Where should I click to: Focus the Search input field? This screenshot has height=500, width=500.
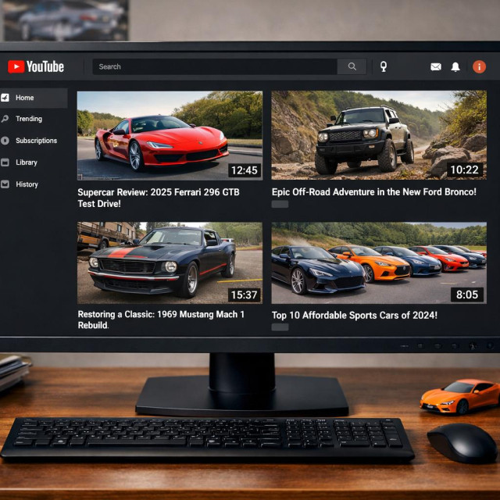(x=215, y=66)
